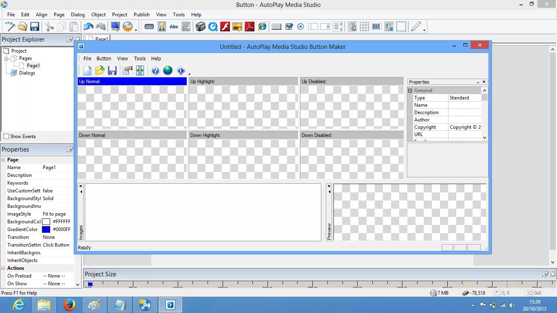Open main Object menu
Screen dimensions: 557x313
tap(98, 15)
